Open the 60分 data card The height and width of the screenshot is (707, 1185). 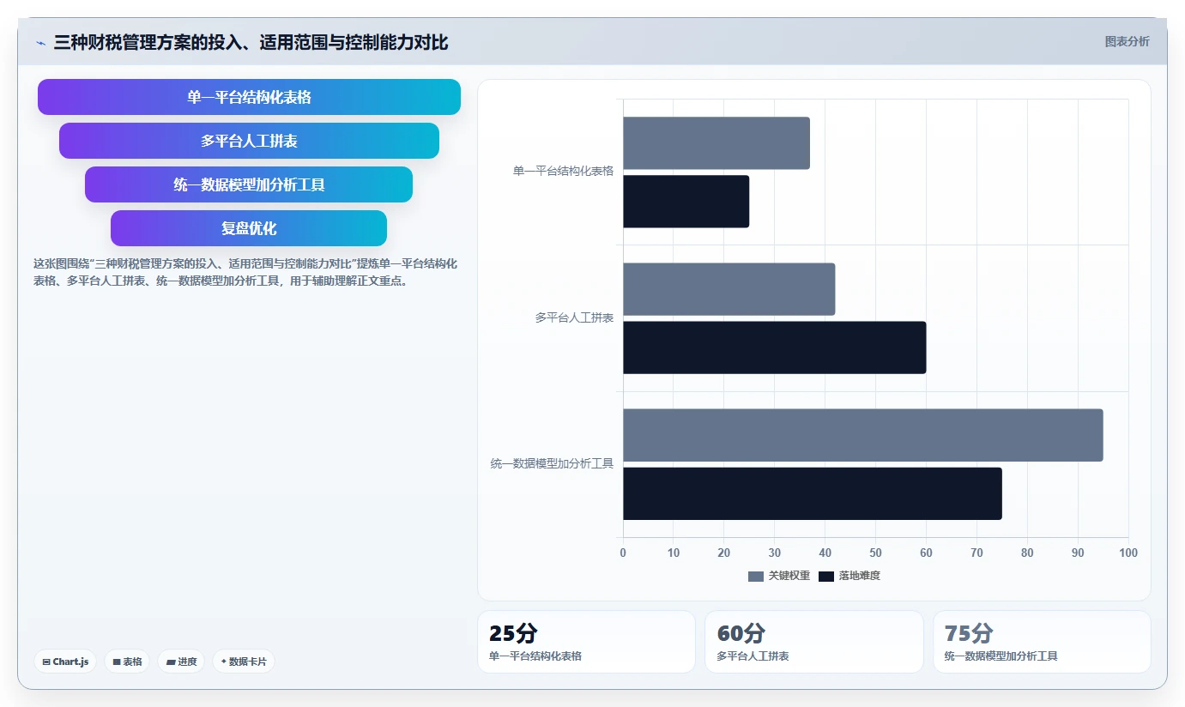pos(814,642)
